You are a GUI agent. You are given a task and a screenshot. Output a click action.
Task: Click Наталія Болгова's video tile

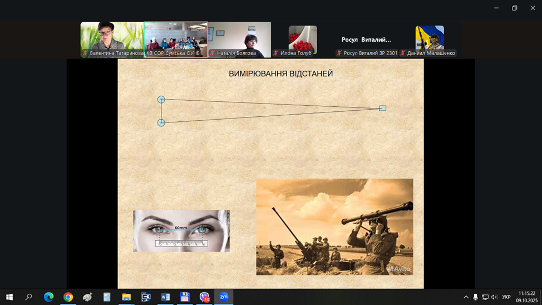pos(239,39)
